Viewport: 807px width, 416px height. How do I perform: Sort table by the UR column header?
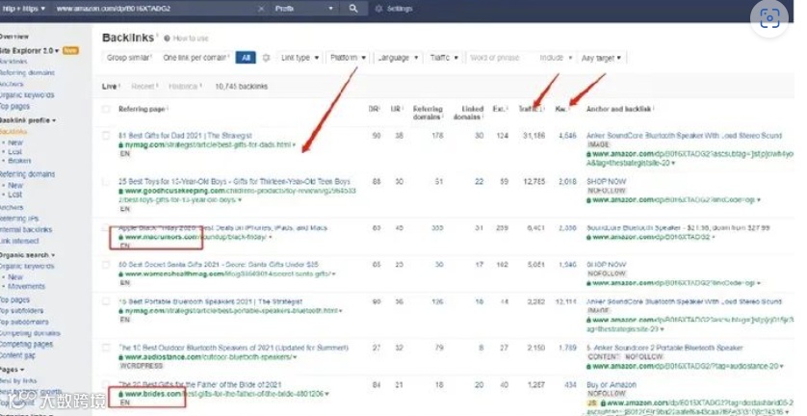coord(396,109)
